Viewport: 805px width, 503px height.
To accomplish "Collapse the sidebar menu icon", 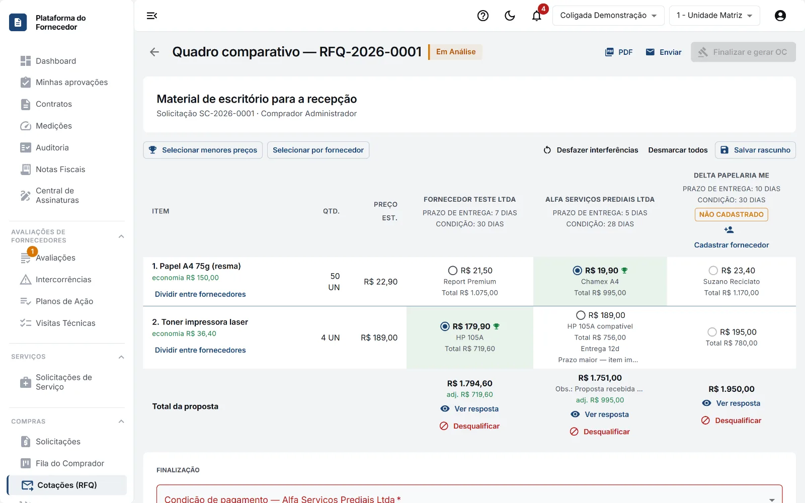I will [152, 16].
